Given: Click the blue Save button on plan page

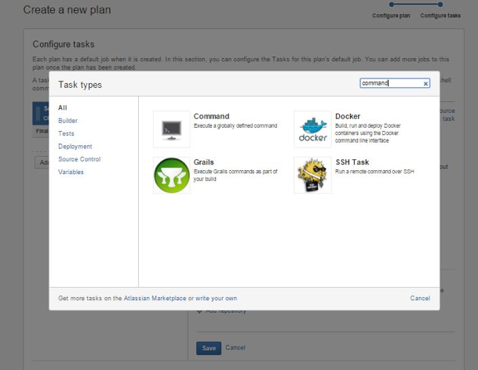Looking at the screenshot, I should 209,348.
